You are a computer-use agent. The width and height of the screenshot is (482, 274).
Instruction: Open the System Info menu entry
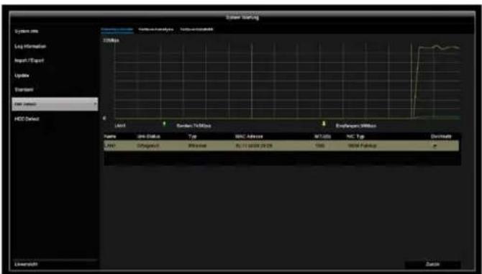pos(27,32)
